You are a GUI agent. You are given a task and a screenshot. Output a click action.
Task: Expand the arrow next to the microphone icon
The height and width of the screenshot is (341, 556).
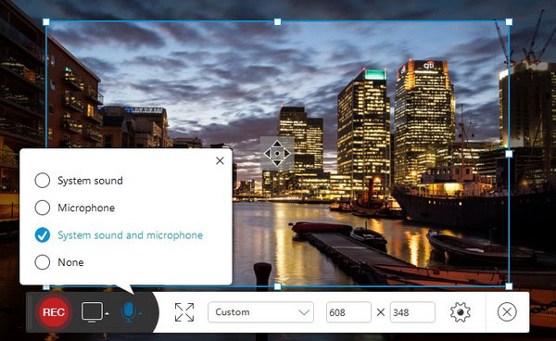pos(141,314)
